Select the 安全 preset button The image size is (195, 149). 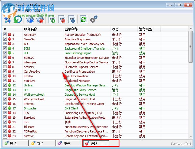[x=43, y=143]
